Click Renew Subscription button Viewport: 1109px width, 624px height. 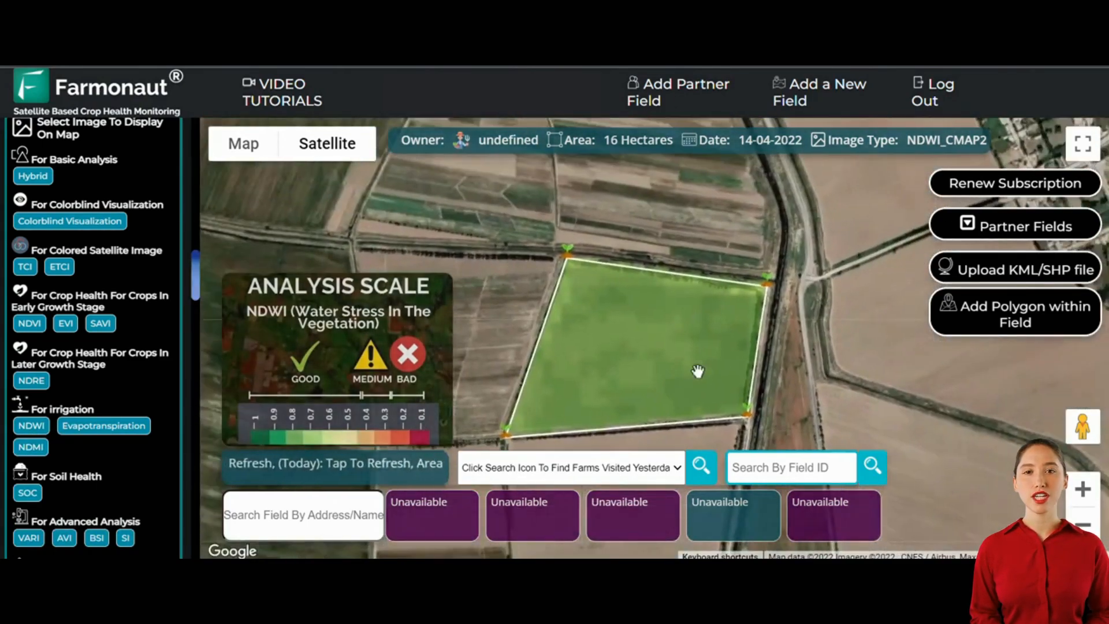click(x=1016, y=183)
